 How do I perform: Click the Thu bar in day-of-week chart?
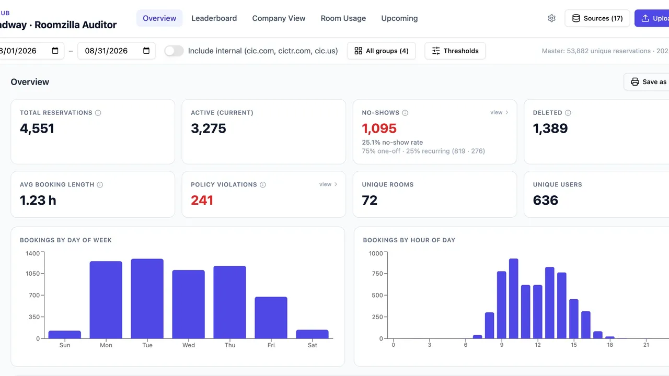229,302
